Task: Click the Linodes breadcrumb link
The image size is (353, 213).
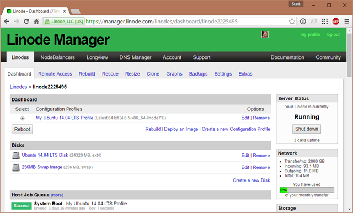Action: pyautogui.click(x=18, y=87)
